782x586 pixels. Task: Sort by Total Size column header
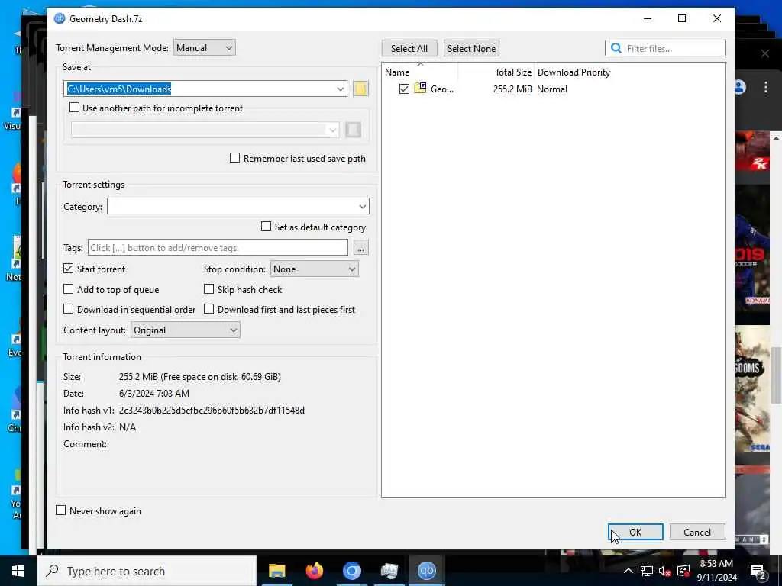point(496,72)
